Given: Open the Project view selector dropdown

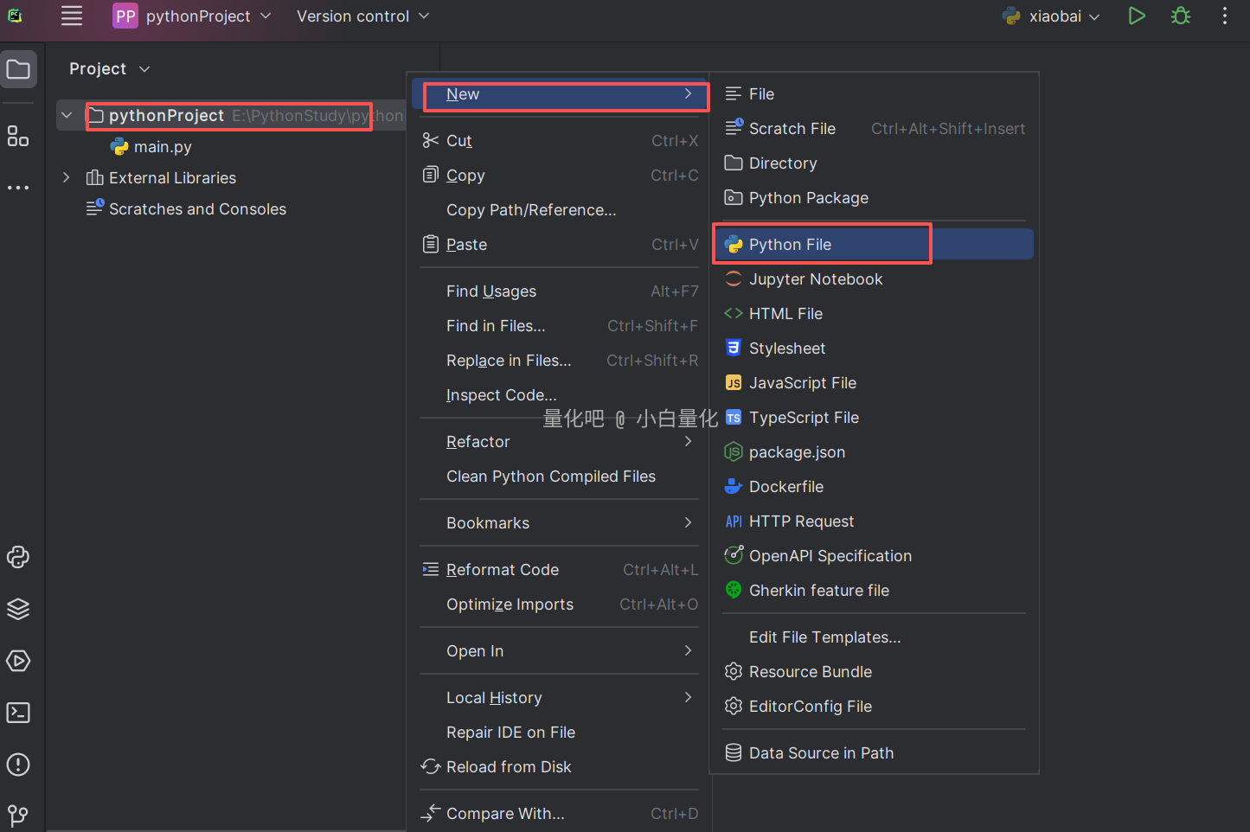Looking at the screenshot, I should (109, 69).
